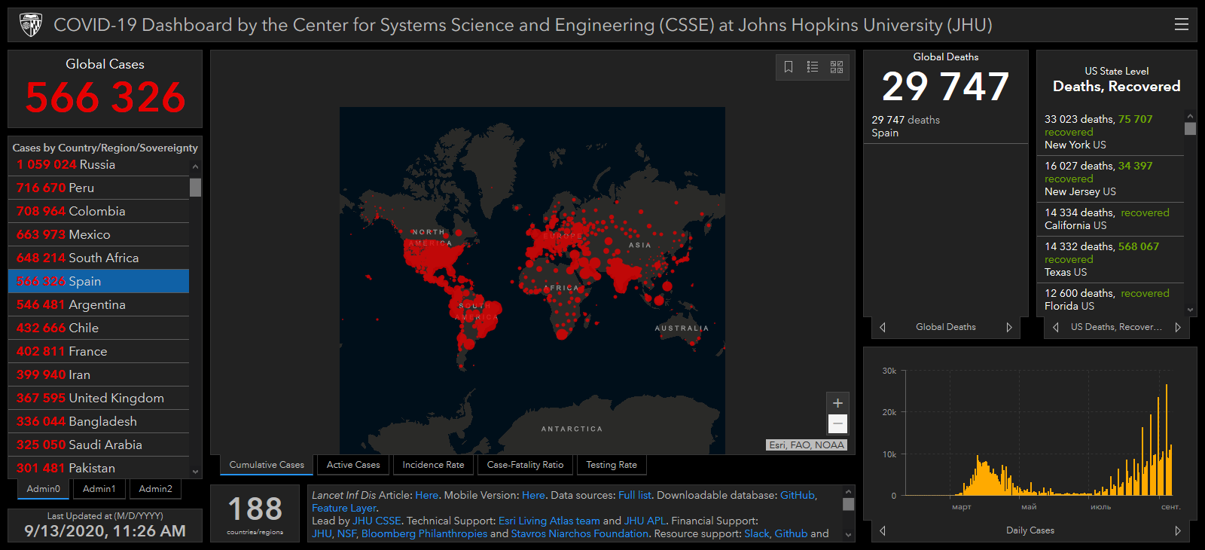
Task: Open the hamburger menu in the header
Action: pyautogui.click(x=1182, y=24)
